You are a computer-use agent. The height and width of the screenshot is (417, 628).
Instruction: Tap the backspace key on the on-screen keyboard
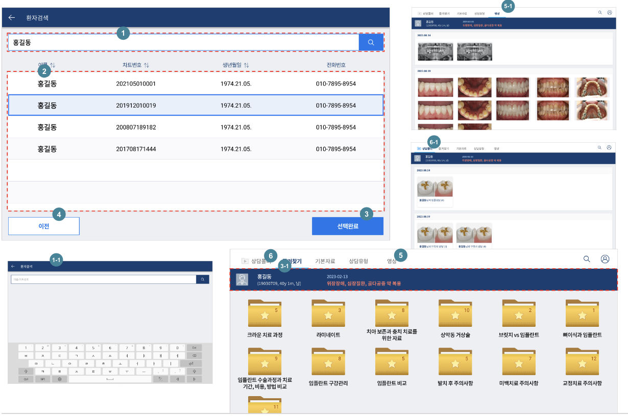(195, 355)
